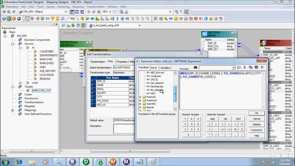Select the SQ Source Qualifier tool
This screenshot has width=295, height=166.
[127, 18]
